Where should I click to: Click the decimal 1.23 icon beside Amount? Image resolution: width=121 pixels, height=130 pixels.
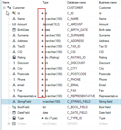14,24
